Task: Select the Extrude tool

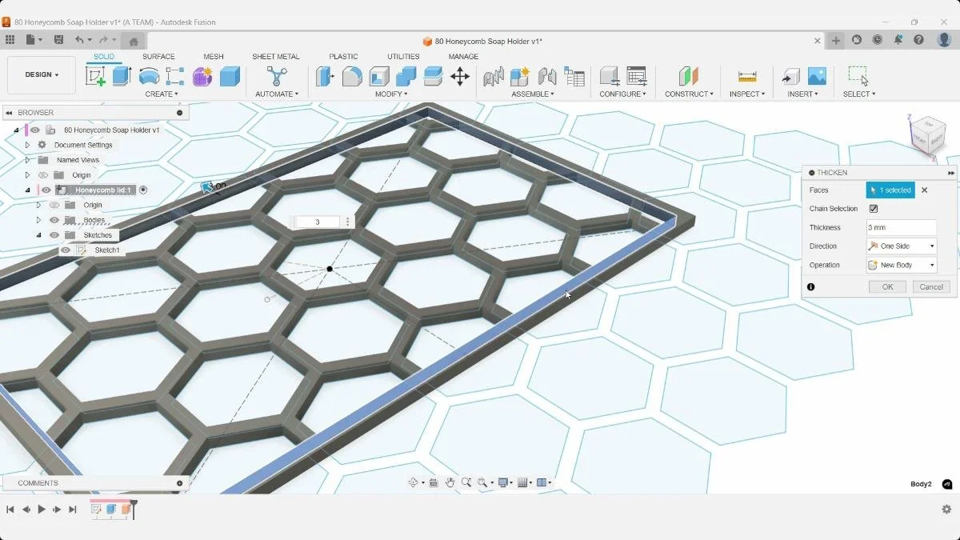Action: tap(122, 76)
